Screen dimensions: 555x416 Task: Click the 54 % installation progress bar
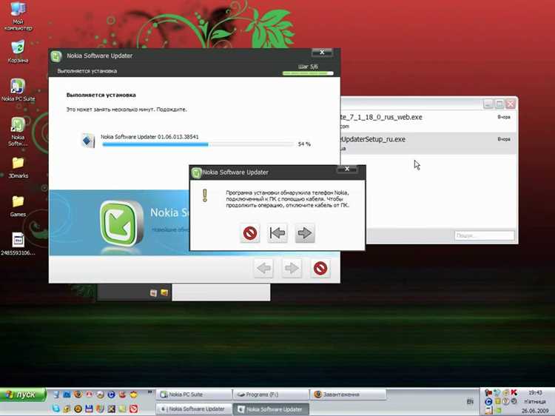click(198, 144)
